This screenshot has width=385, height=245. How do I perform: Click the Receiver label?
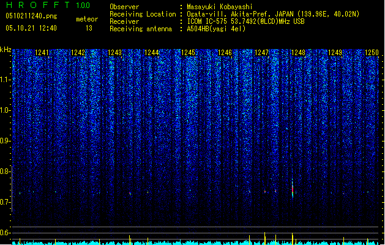(x=124, y=21)
